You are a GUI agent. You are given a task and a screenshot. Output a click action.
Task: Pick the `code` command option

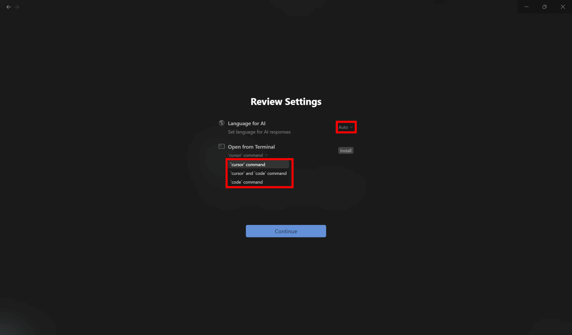tap(258, 182)
